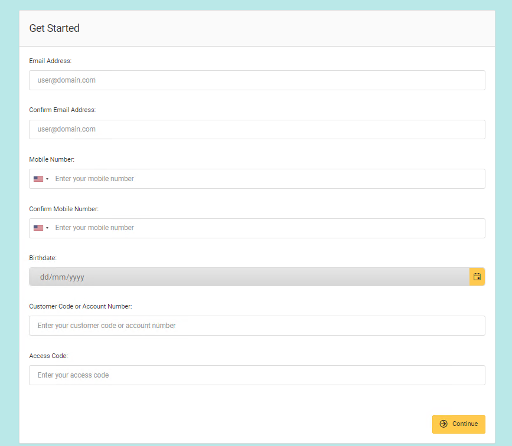The image size is (512, 446).
Task: Select the Birthdate dd/mm/yyyy field
Action: 249,277
